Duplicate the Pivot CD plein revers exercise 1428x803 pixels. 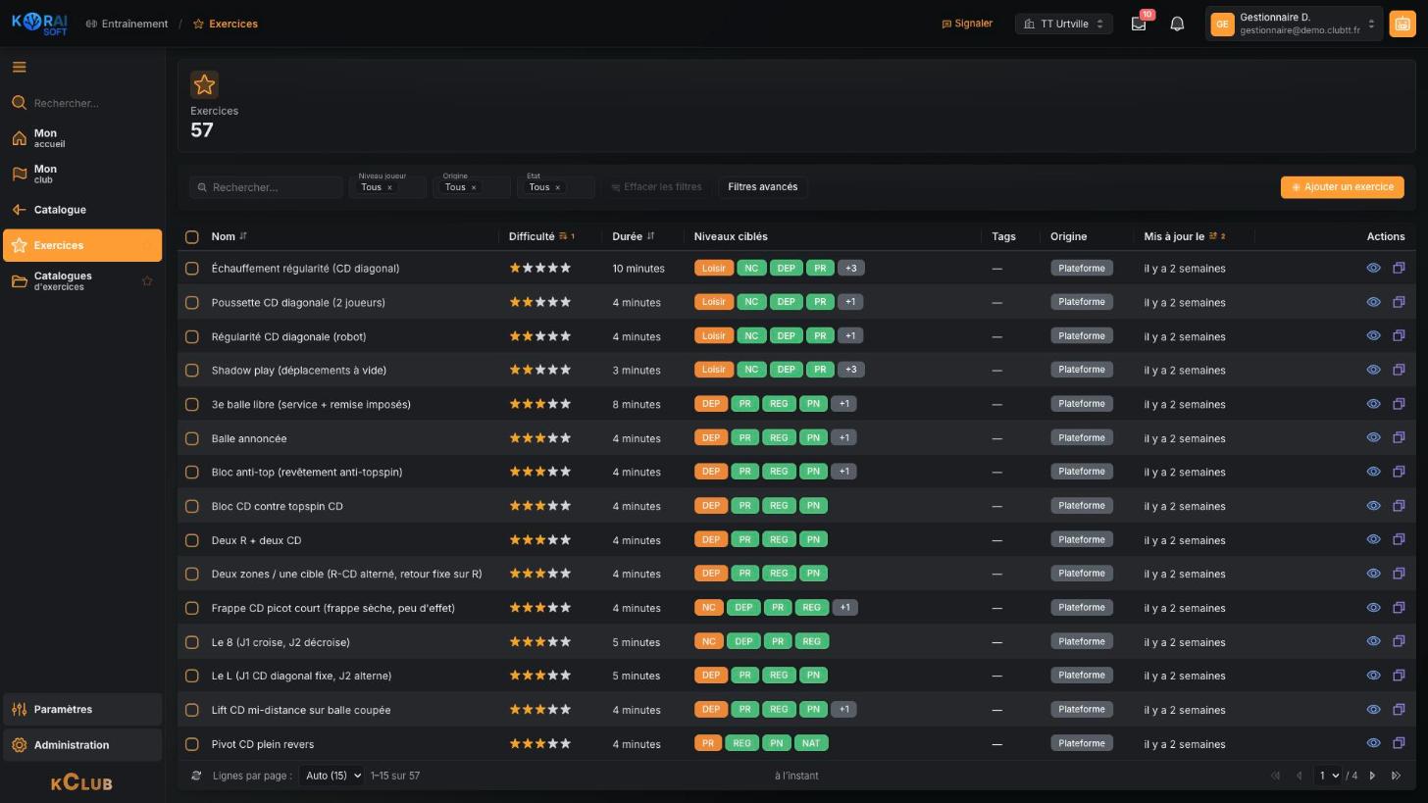pyautogui.click(x=1399, y=743)
